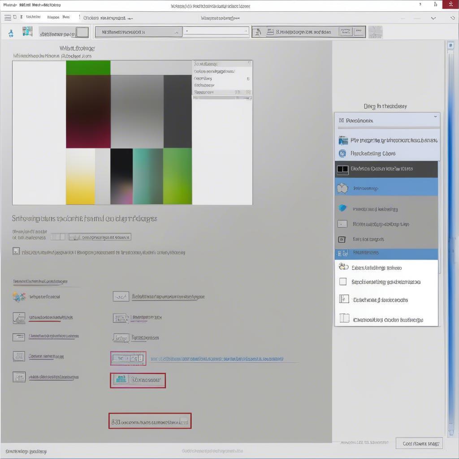Open the third menu bar item
The height and width of the screenshot is (459, 459).
(66, 17)
